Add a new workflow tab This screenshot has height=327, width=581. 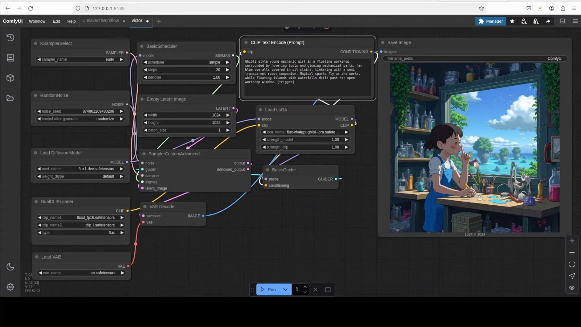(x=159, y=21)
